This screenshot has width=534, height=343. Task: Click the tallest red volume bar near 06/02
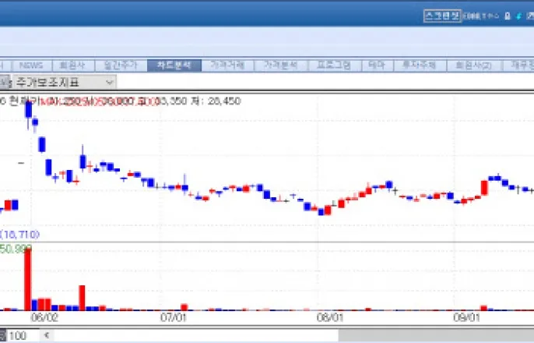point(28,280)
